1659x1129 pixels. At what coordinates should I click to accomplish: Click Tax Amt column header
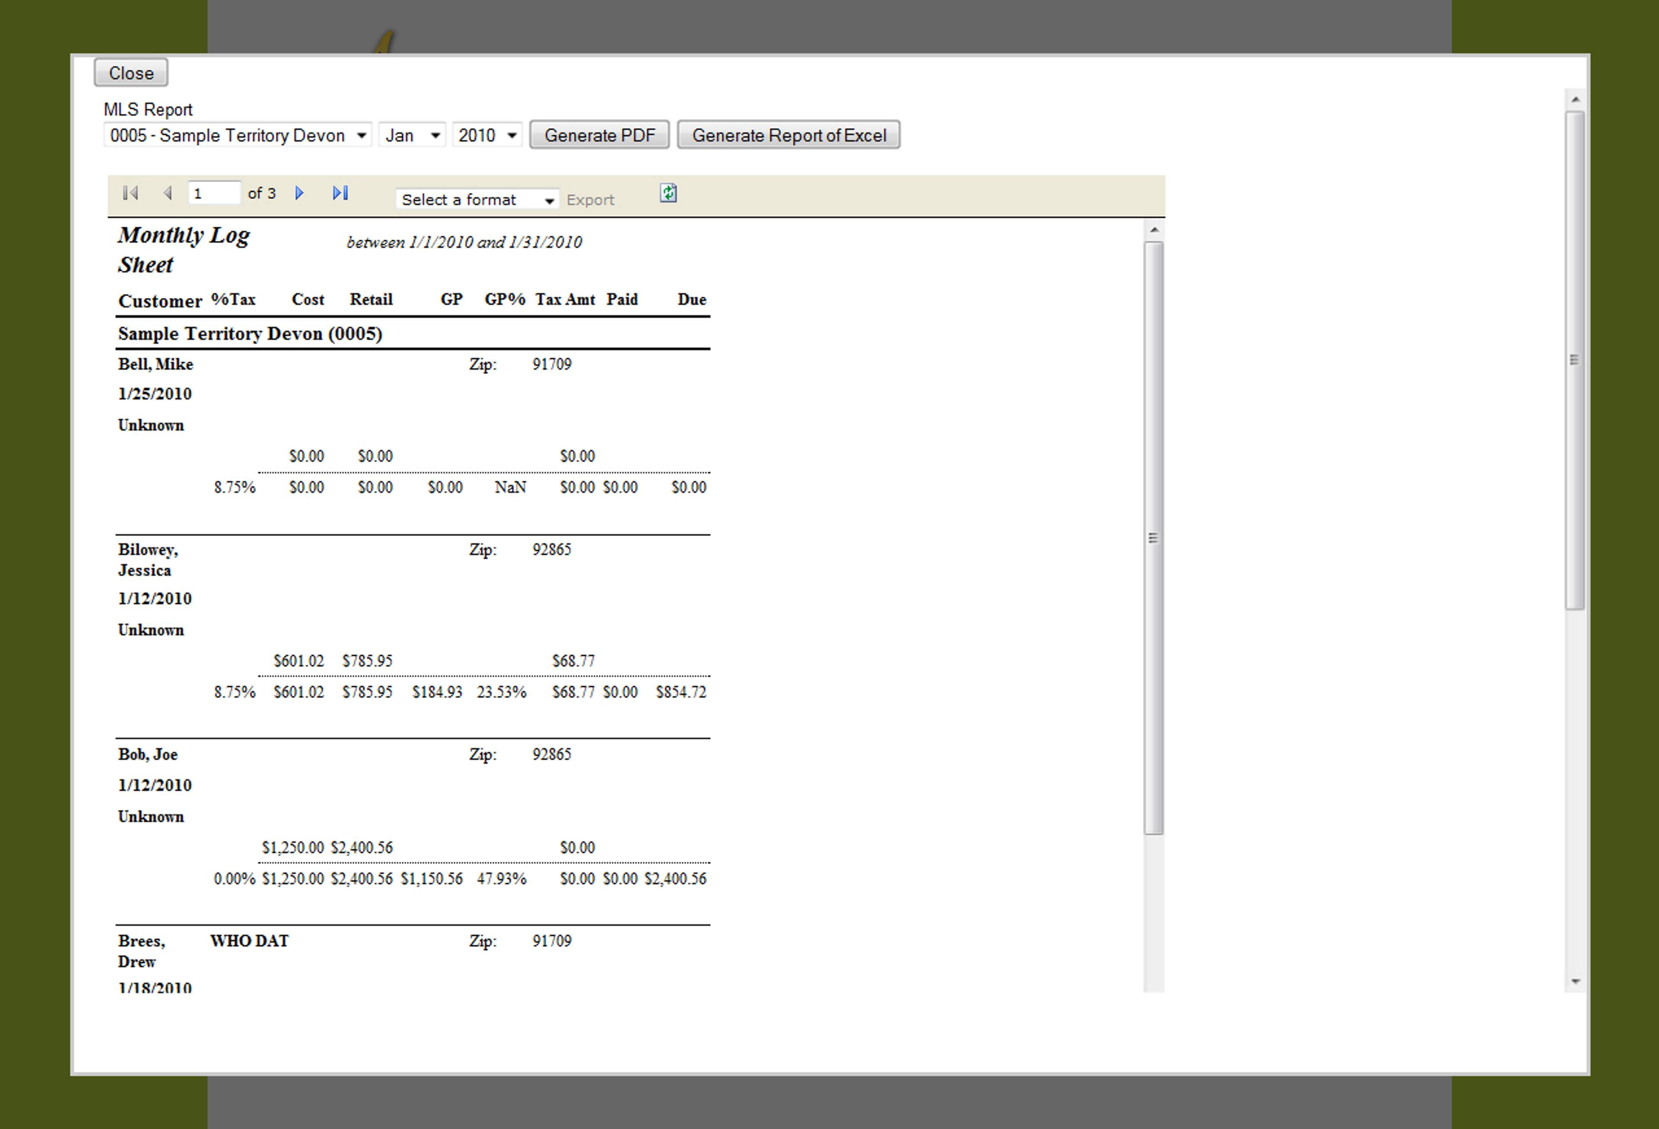(x=566, y=299)
